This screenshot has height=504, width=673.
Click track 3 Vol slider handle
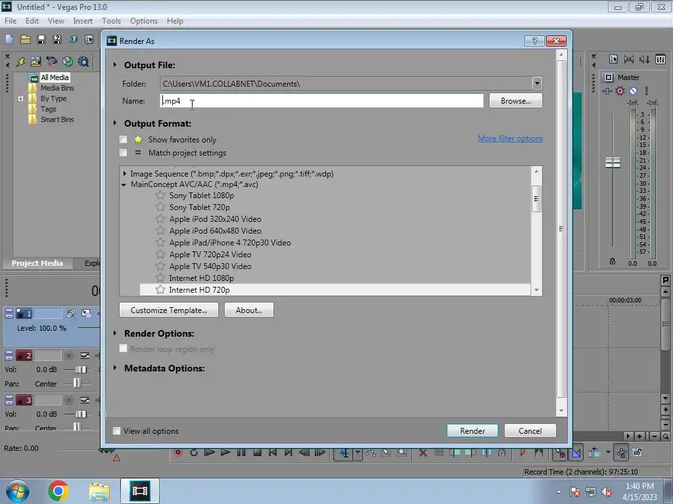(x=81, y=414)
